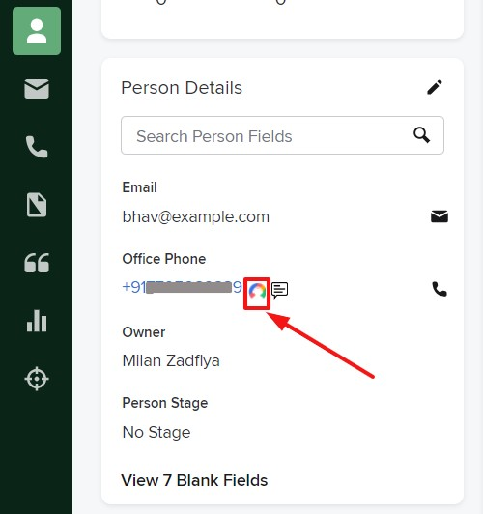Edit Person Details with the pencil icon
Screen dimensions: 483x514
tap(435, 87)
